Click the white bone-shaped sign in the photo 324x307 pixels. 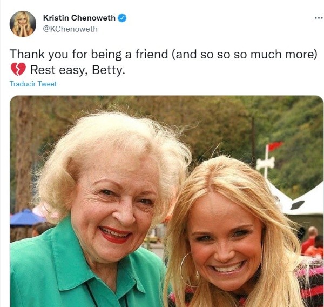click(x=266, y=163)
